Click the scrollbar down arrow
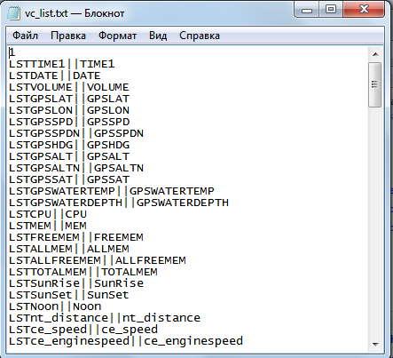The image size is (393, 358). pyautogui.click(x=375, y=345)
